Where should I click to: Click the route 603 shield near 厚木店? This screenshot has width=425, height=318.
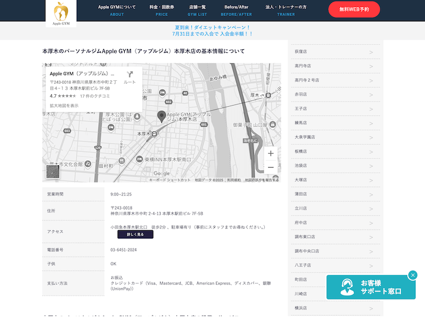point(67,131)
